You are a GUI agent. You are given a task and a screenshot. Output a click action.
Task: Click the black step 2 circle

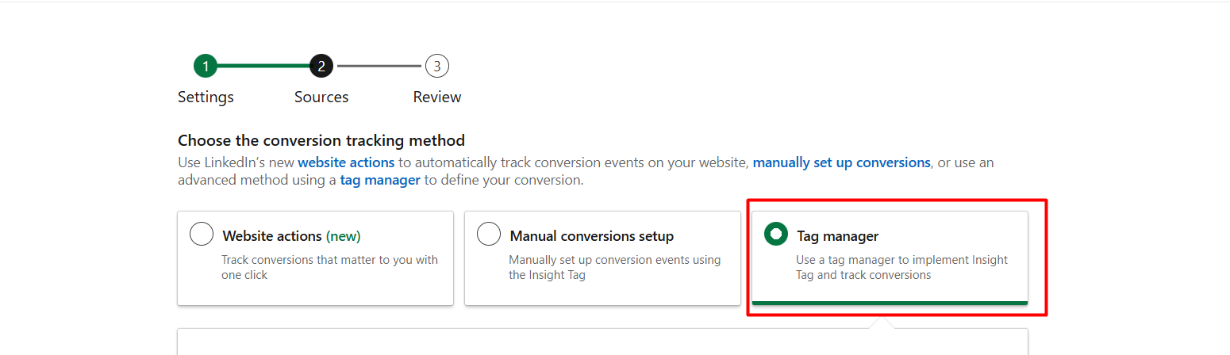coord(321,66)
